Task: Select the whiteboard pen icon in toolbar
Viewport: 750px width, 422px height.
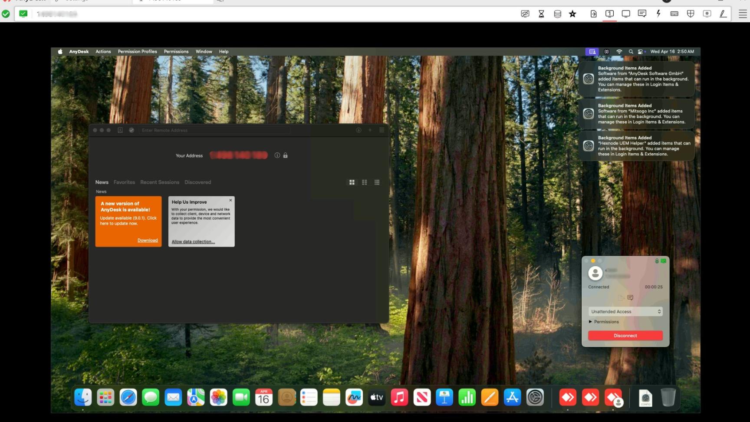Action: pos(723,14)
